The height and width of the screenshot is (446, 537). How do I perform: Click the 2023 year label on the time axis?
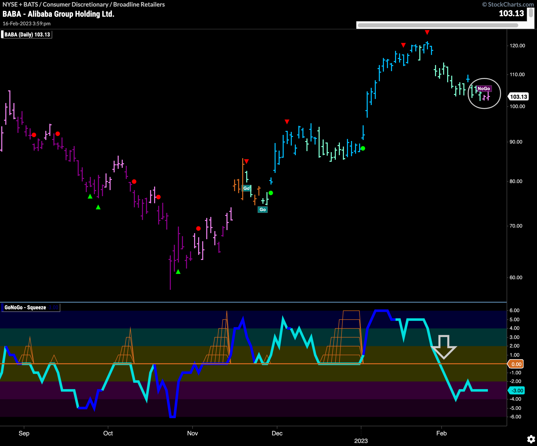click(x=361, y=441)
